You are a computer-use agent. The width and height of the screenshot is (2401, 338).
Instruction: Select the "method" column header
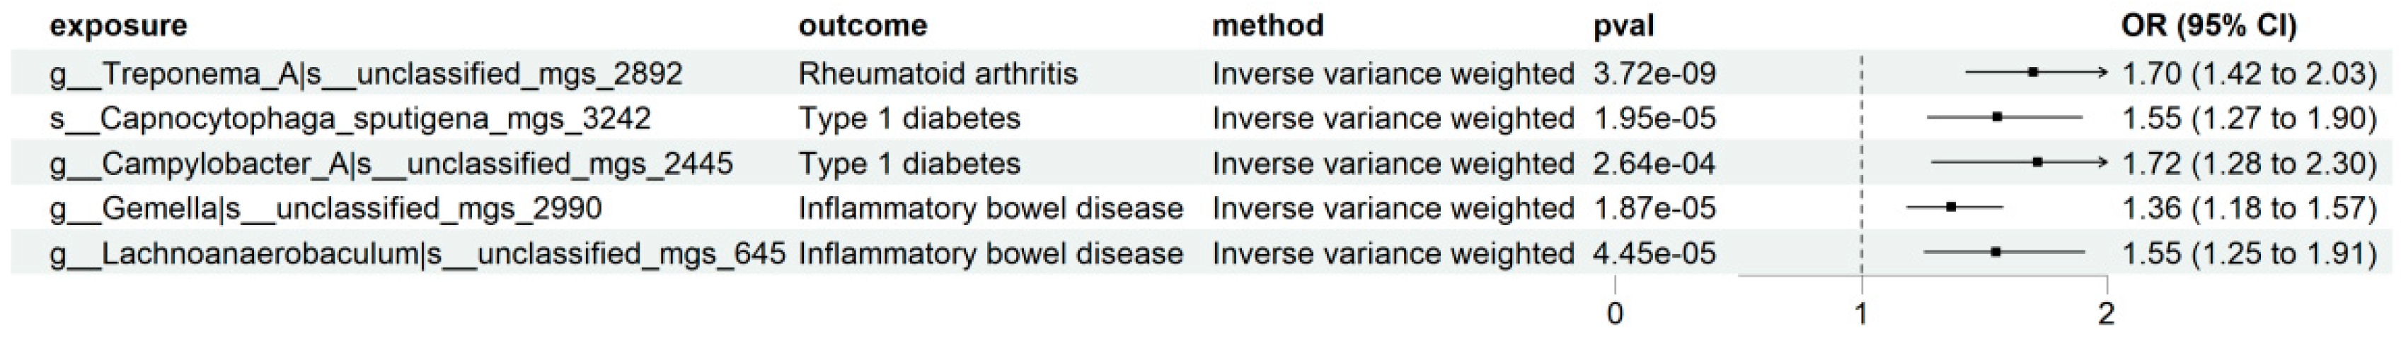[1267, 26]
